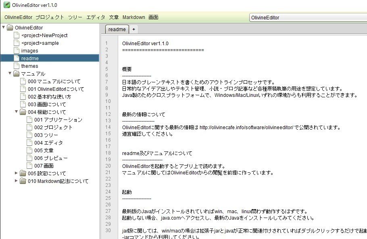Click the images folder icon in the tree

16,50
